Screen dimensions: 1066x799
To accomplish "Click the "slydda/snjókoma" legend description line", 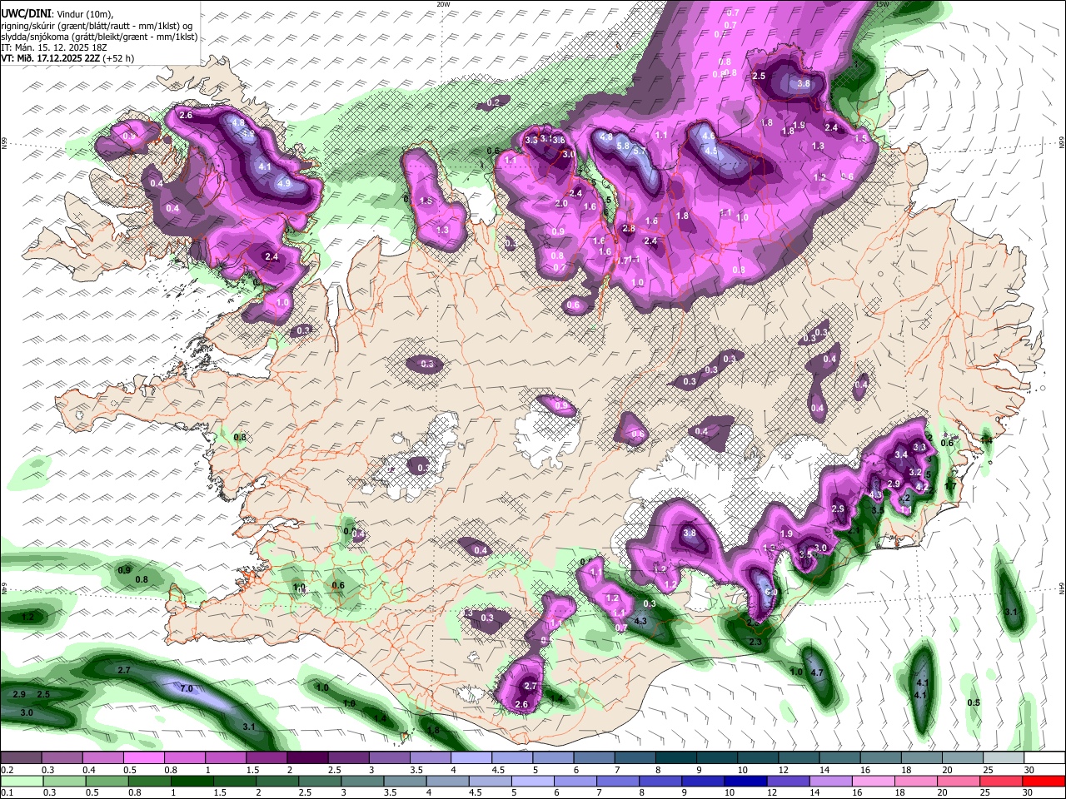I will coord(99,37).
